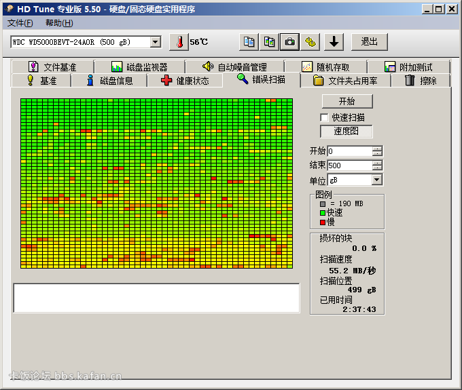
Task: Open the options wrench icon
Action: tap(310, 42)
